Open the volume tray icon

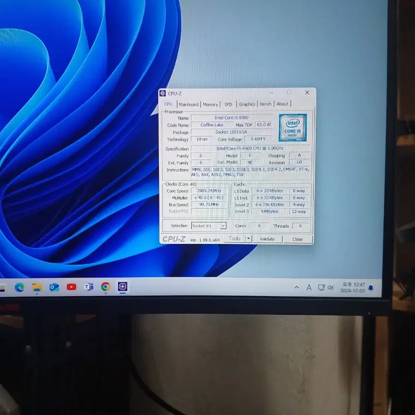(x=330, y=287)
